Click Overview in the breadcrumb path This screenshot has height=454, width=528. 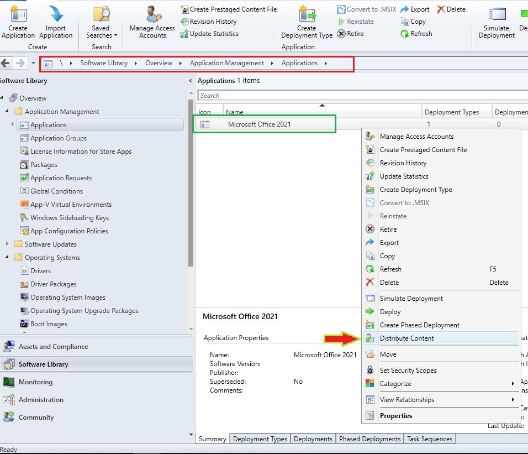click(159, 63)
